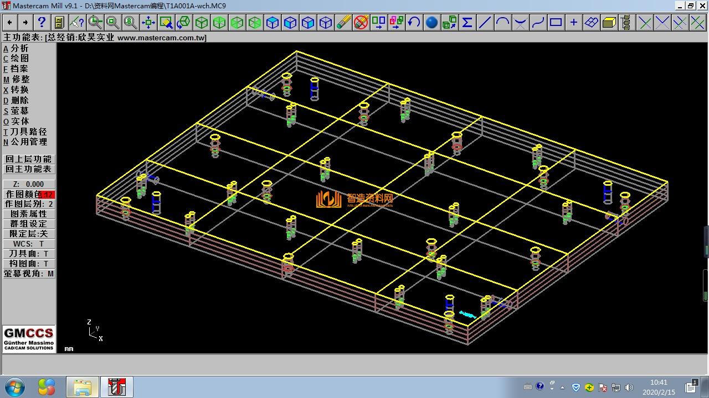Click the red 作图颜色 color swatch

47,195
